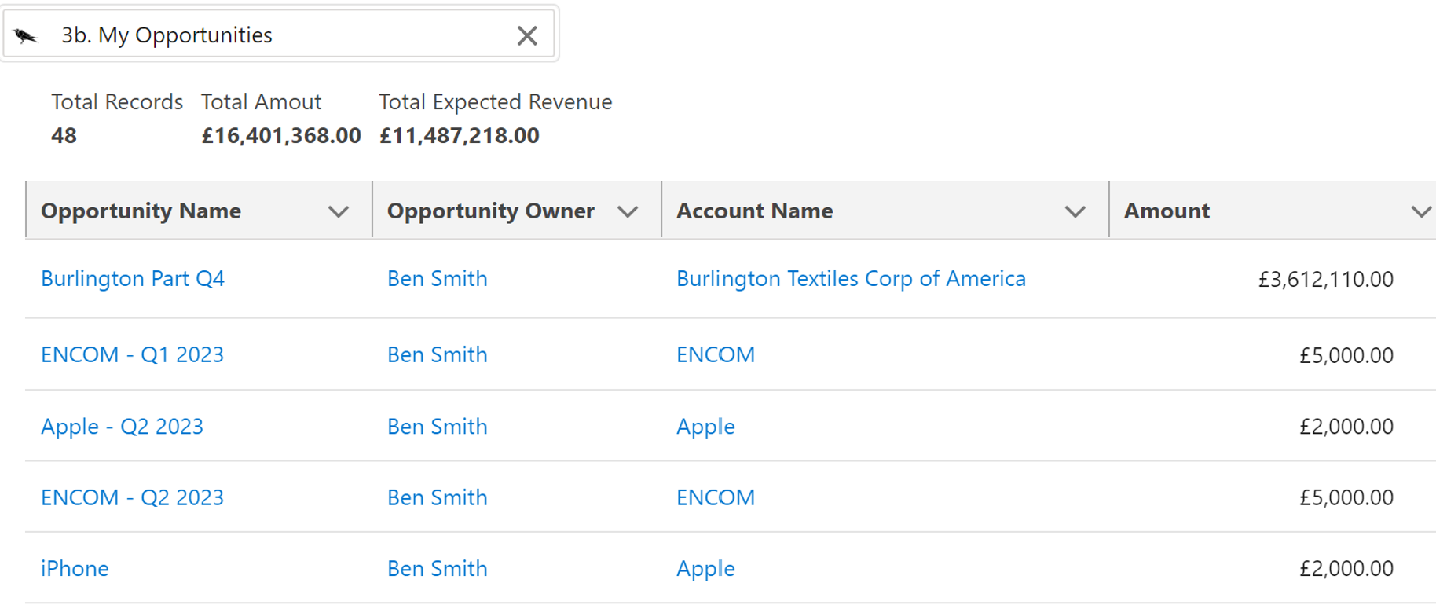1436x605 pixels.
Task: Open Ben Smith owner for Apple - Q2 2023
Action: 437,426
